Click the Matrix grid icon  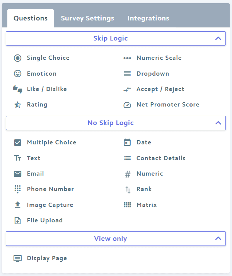click(x=127, y=205)
